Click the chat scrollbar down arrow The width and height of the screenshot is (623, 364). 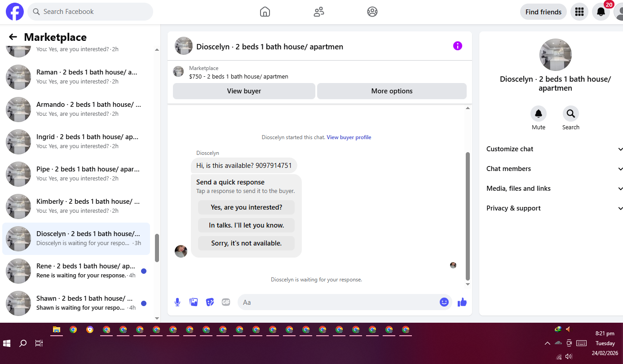pos(468,285)
